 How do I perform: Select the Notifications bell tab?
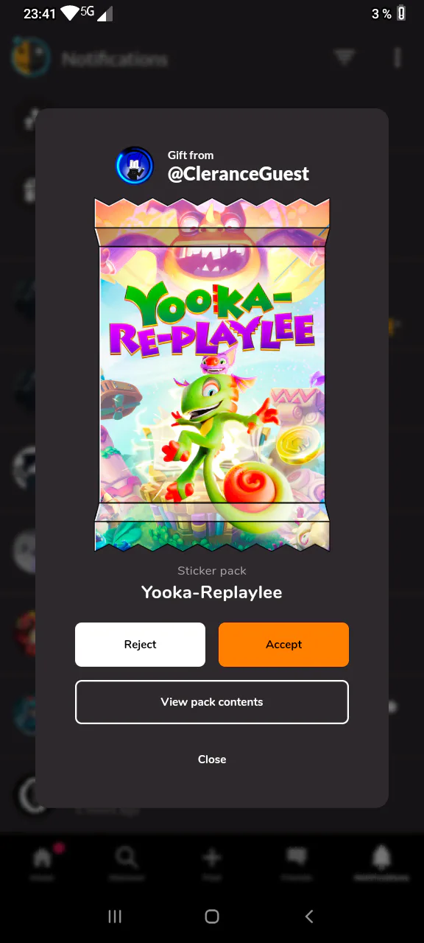pyautogui.click(x=381, y=862)
